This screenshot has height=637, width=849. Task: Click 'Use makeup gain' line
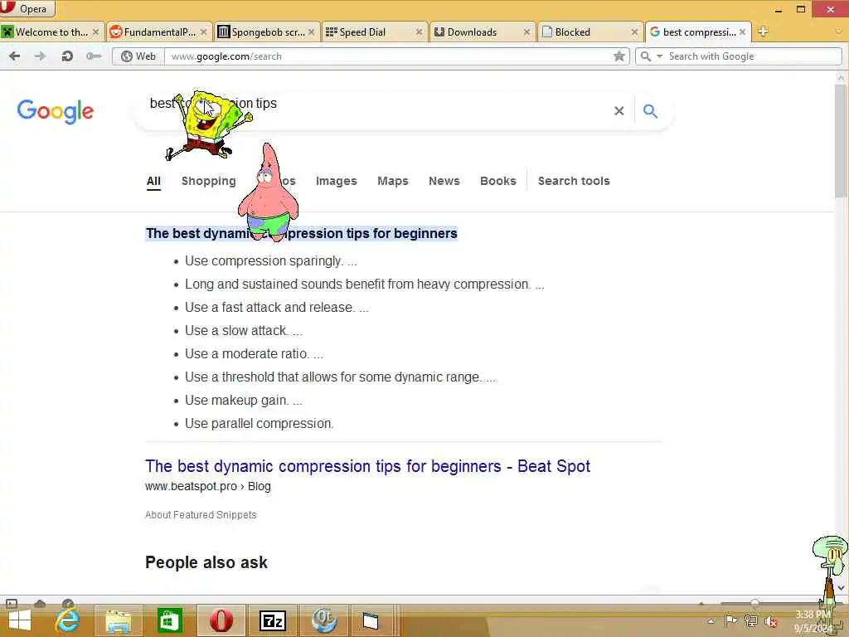[x=244, y=401]
